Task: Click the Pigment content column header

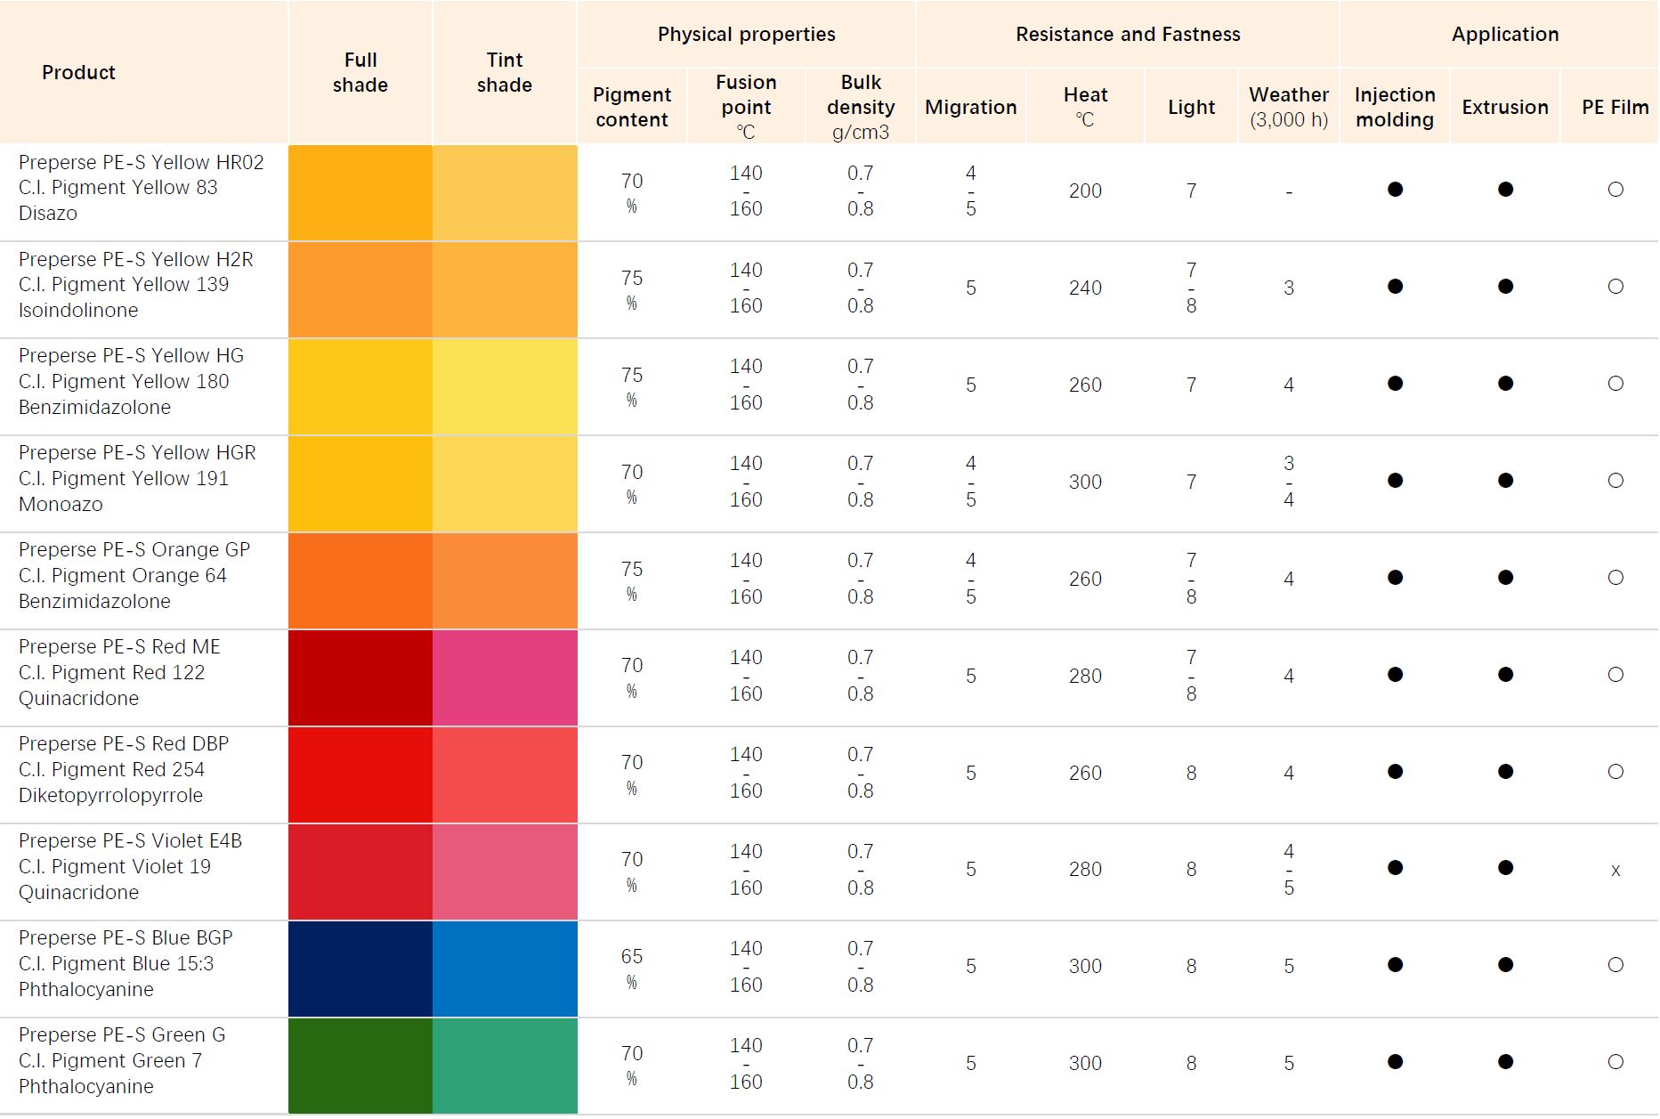Action: point(632,107)
